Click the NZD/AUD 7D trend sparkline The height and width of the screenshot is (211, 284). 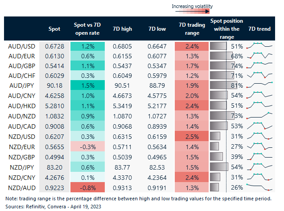tap(260, 186)
